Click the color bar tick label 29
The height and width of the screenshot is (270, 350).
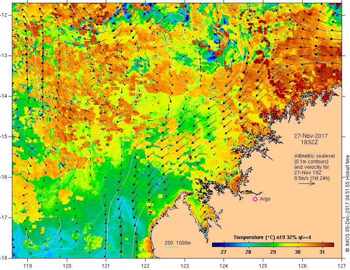tap(273, 252)
